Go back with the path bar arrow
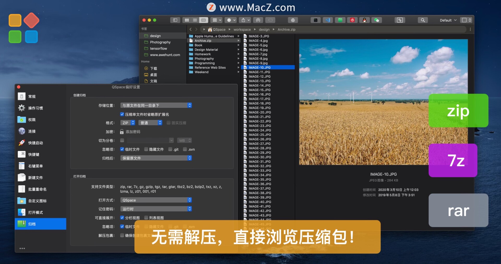The height and width of the screenshot is (264, 501). (190, 29)
